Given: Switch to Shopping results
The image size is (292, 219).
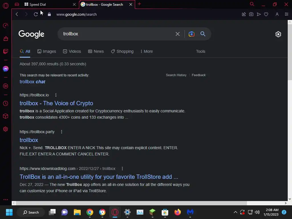Looking at the screenshot, I should coord(122,51).
